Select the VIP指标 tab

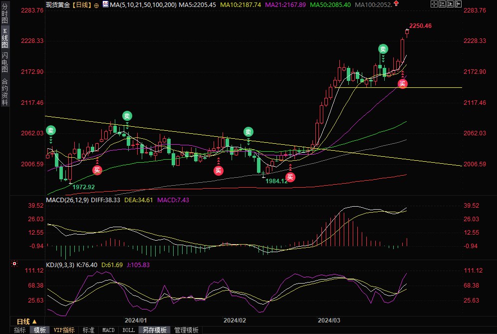pyautogui.click(x=64, y=330)
